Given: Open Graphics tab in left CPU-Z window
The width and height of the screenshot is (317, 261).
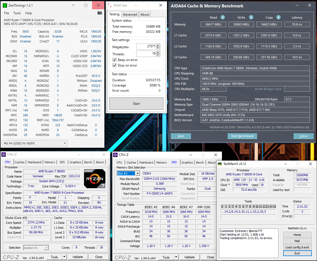Looking at the screenshot, I should tap(75, 162).
